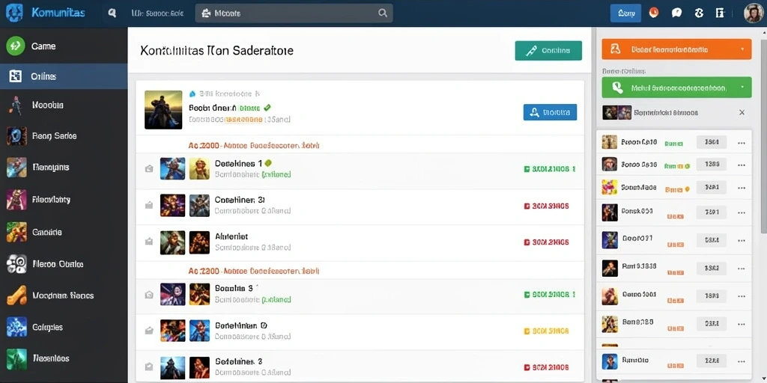Click the Komunitas logo icon
The height and width of the screenshot is (383, 767).
[15, 13]
